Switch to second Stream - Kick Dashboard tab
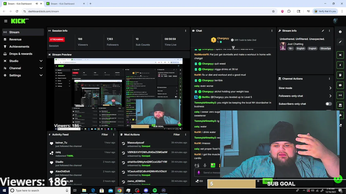 (65, 4)
